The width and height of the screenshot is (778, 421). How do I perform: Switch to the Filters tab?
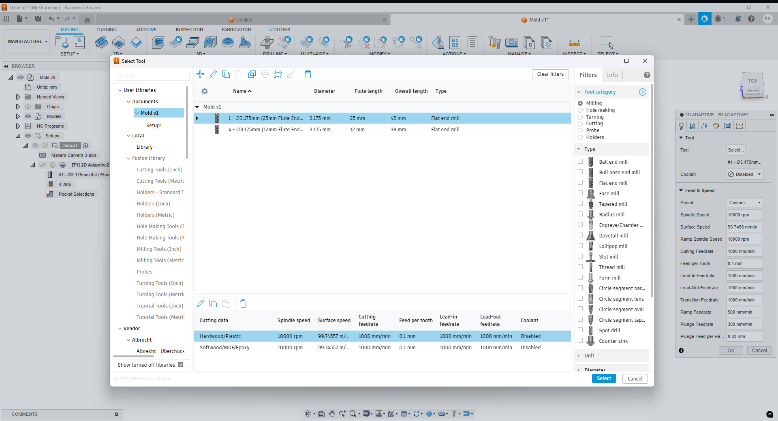point(588,75)
